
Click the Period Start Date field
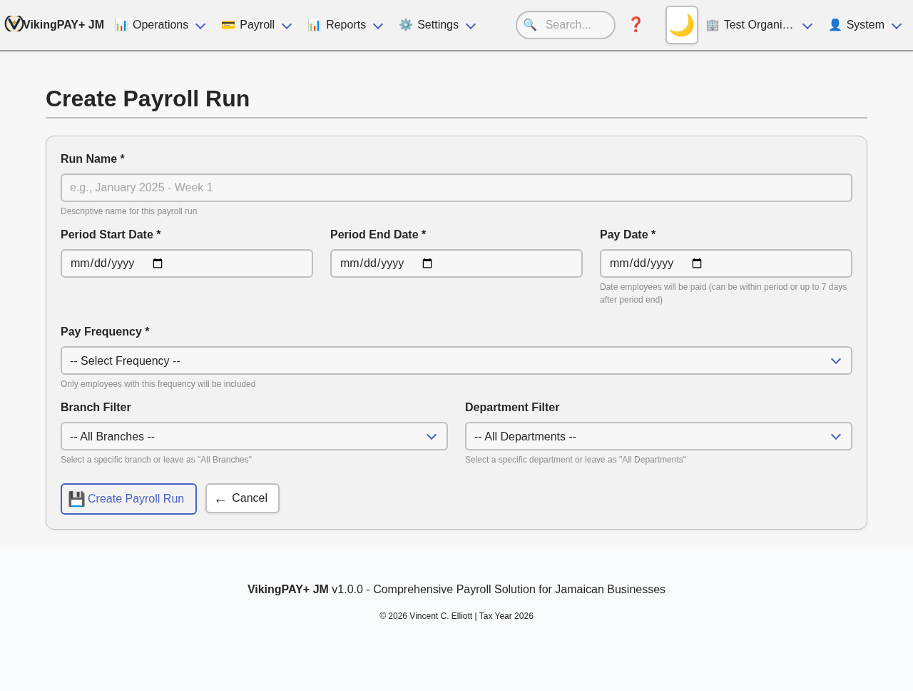(187, 263)
